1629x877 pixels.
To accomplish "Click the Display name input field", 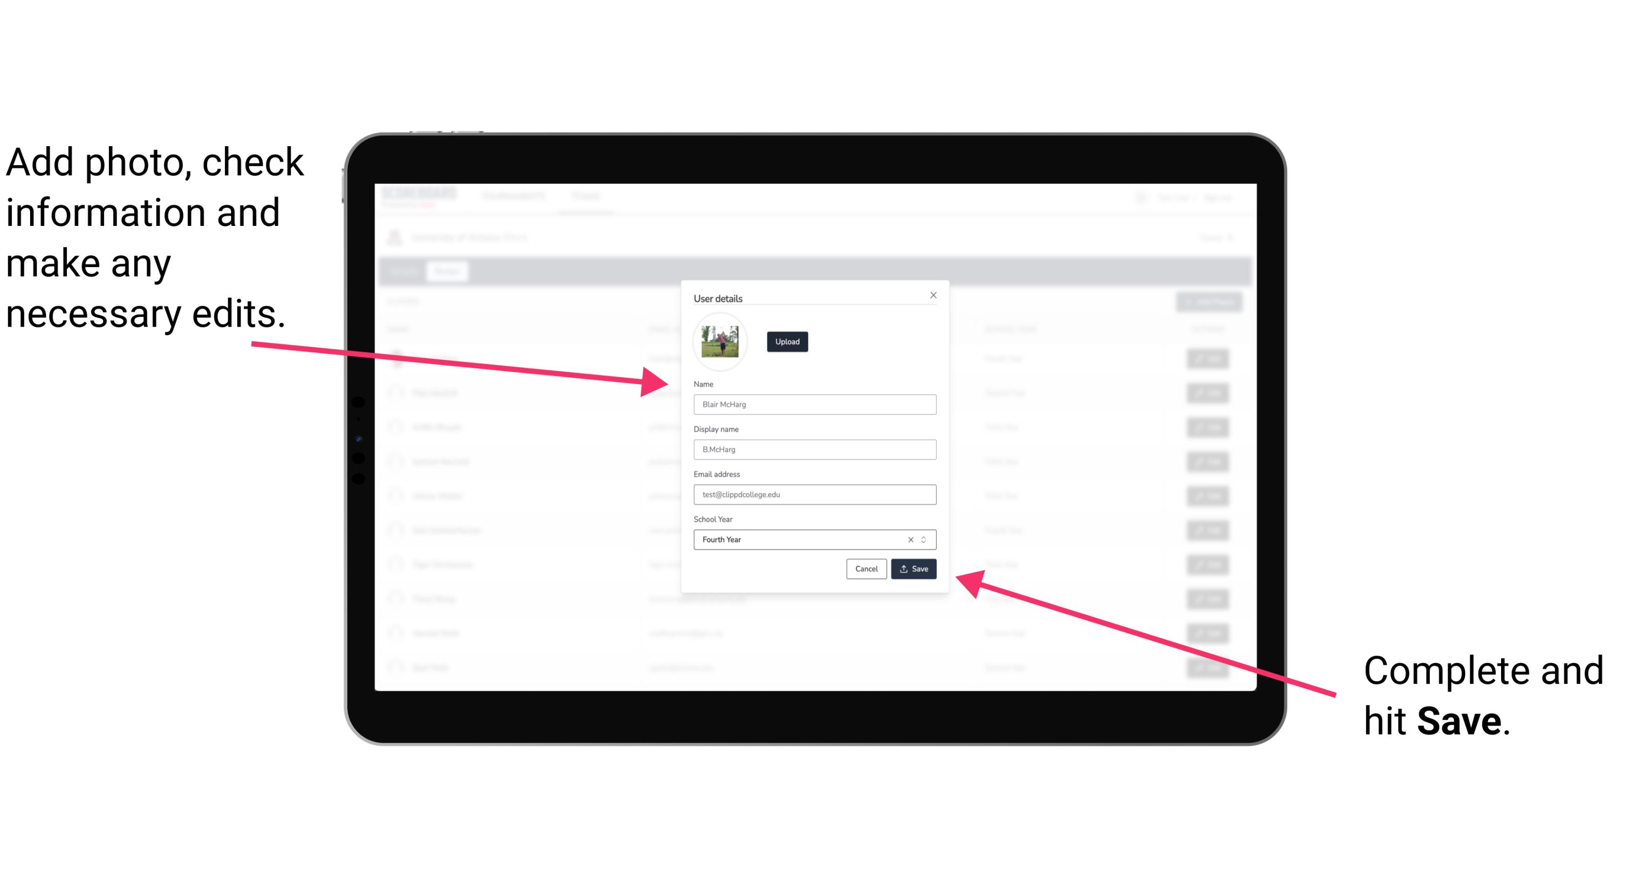I will click(x=813, y=449).
